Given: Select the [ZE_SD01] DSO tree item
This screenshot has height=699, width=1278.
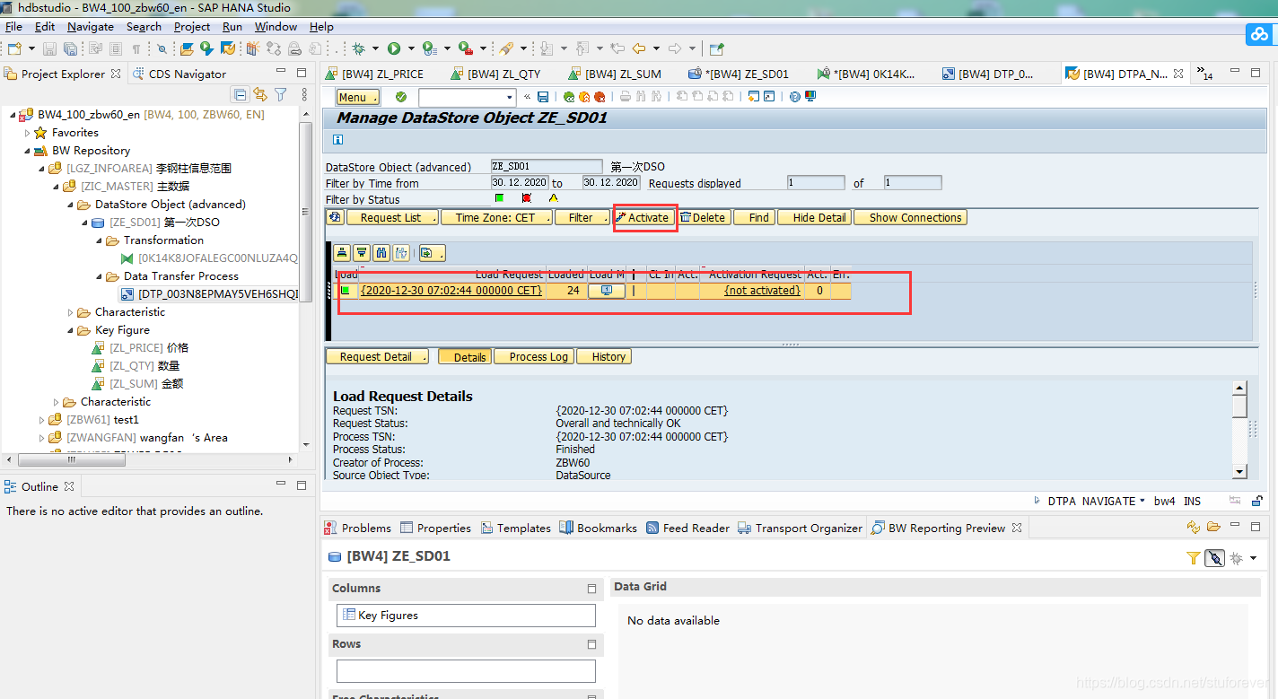Looking at the screenshot, I should [155, 223].
